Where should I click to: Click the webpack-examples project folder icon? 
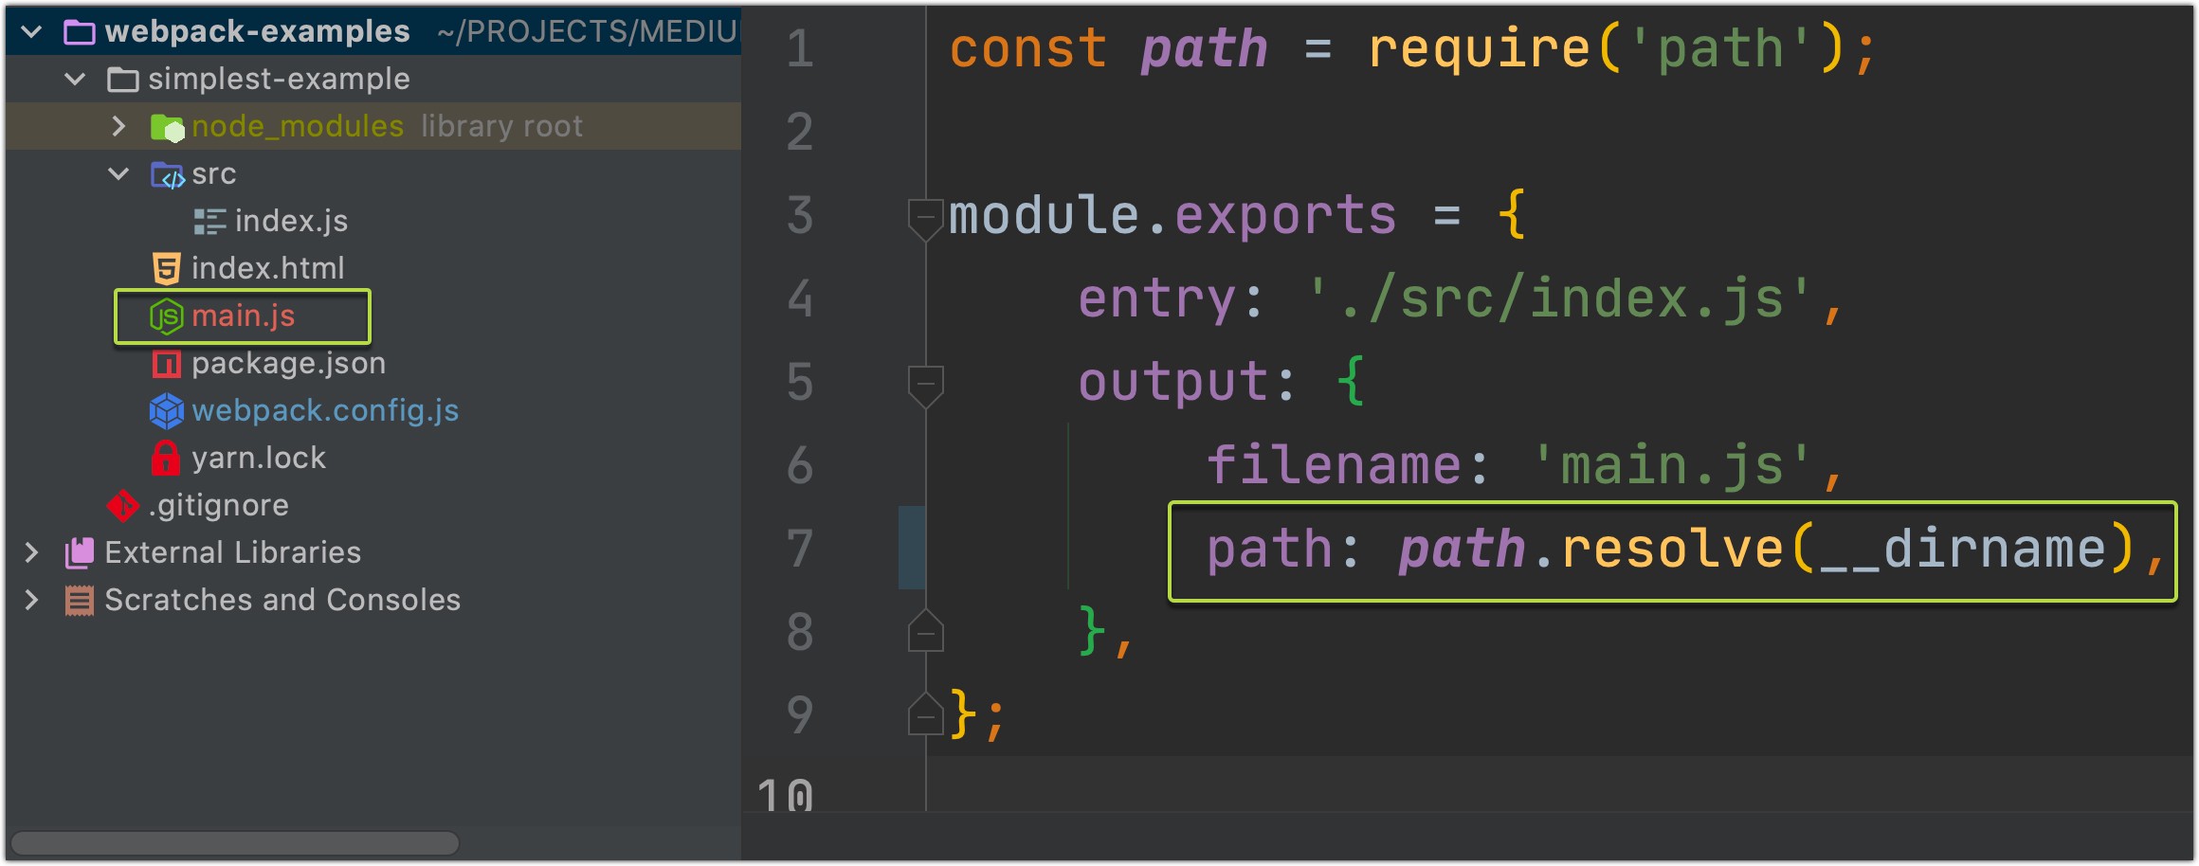(79, 32)
